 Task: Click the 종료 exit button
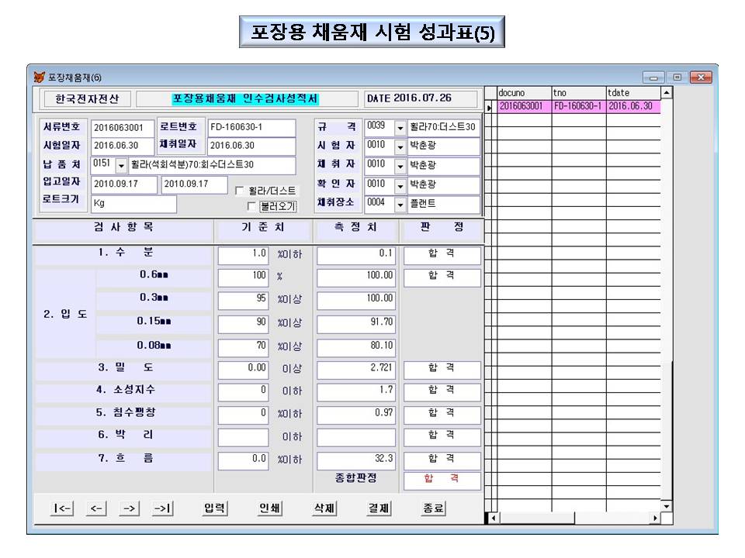(433, 508)
